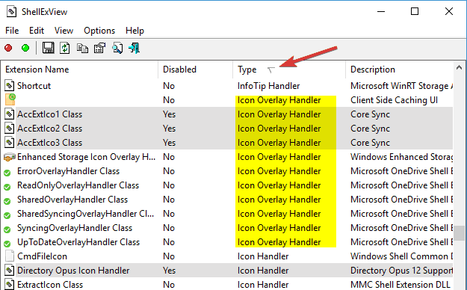Screen dimensions: 467x290
Task: Click Directory Opus 12 Support description
Action: coord(402,271)
